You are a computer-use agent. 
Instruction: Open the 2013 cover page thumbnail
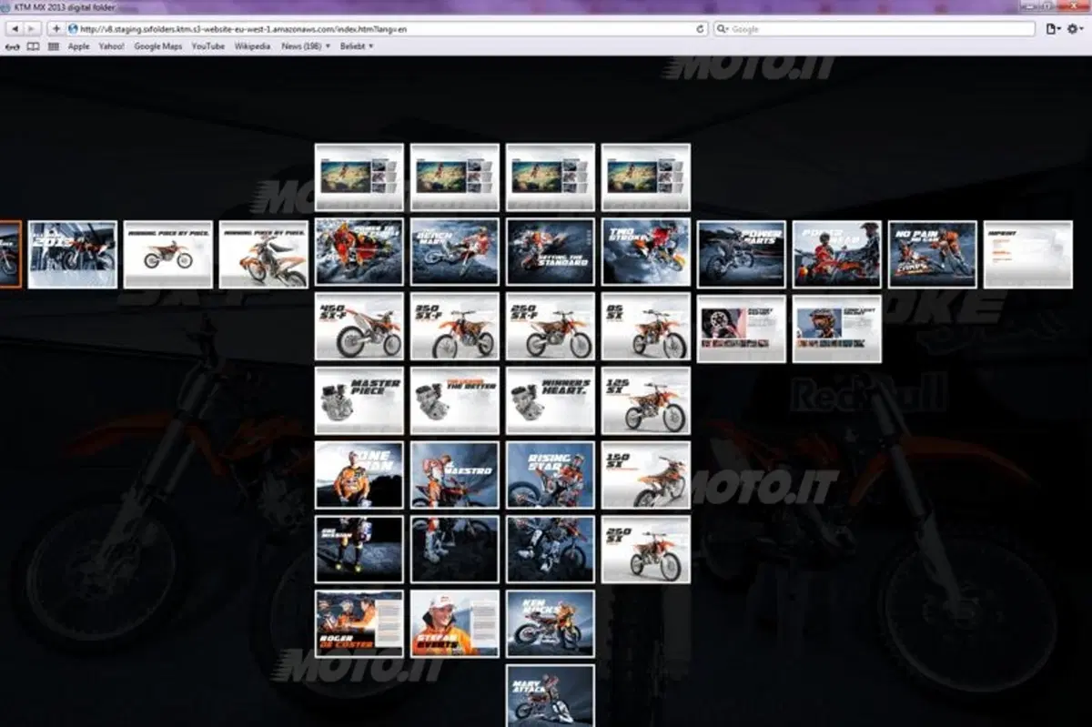pyautogui.click(x=73, y=254)
